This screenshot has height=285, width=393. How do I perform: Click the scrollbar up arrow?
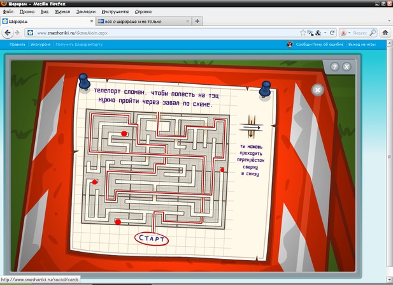(389, 43)
